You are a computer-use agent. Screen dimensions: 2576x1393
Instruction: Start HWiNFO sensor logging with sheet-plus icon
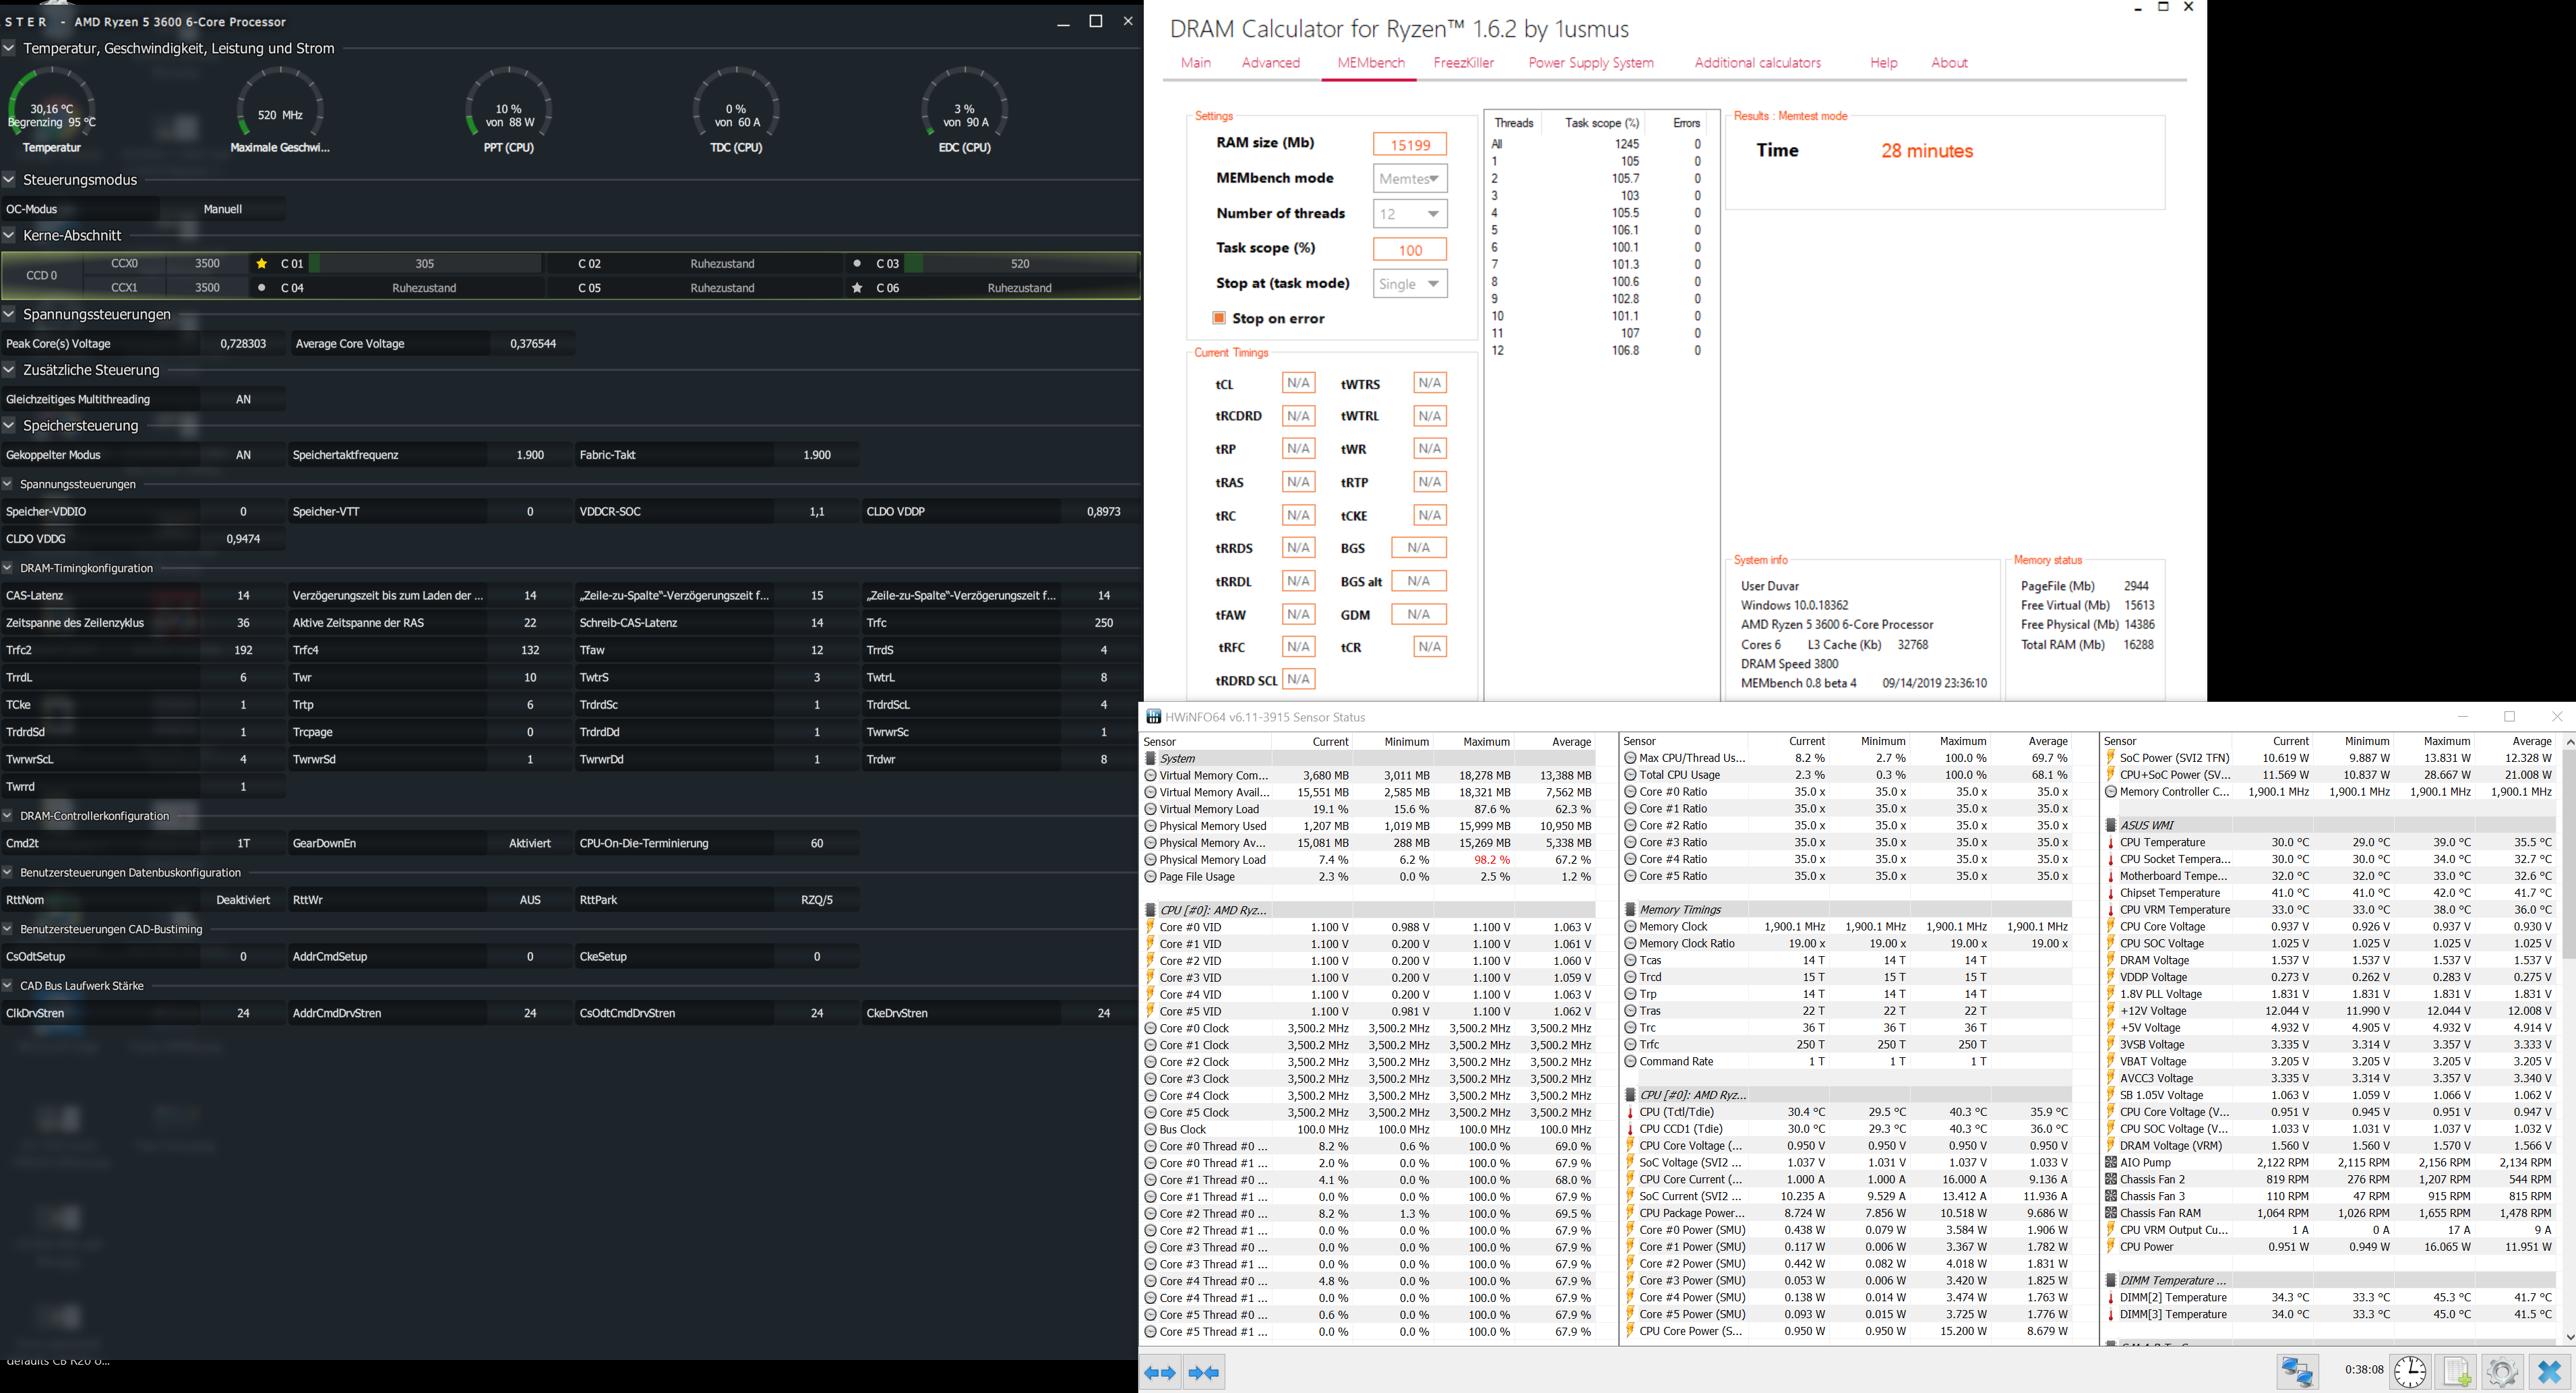(x=2457, y=1372)
